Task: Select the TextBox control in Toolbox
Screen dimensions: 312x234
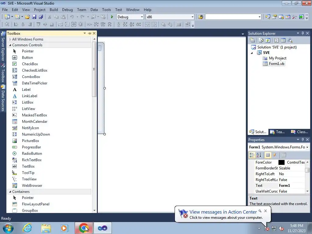Action: [x=28, y=166]
